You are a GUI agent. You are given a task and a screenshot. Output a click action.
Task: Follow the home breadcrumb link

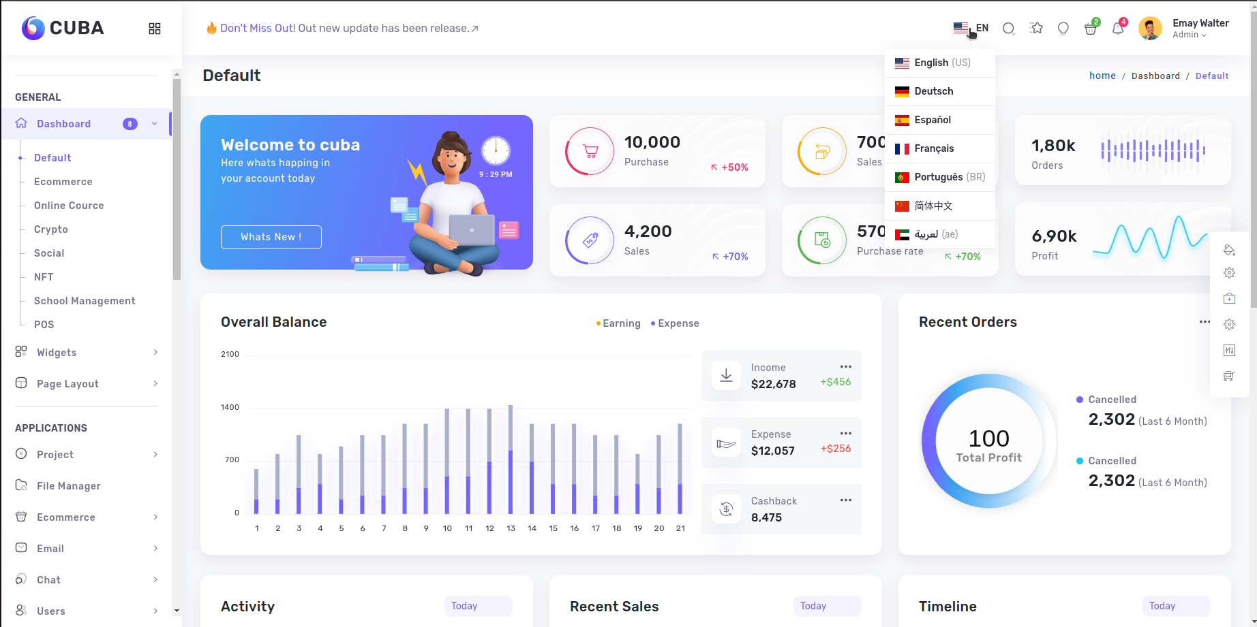pos(1102,76)
